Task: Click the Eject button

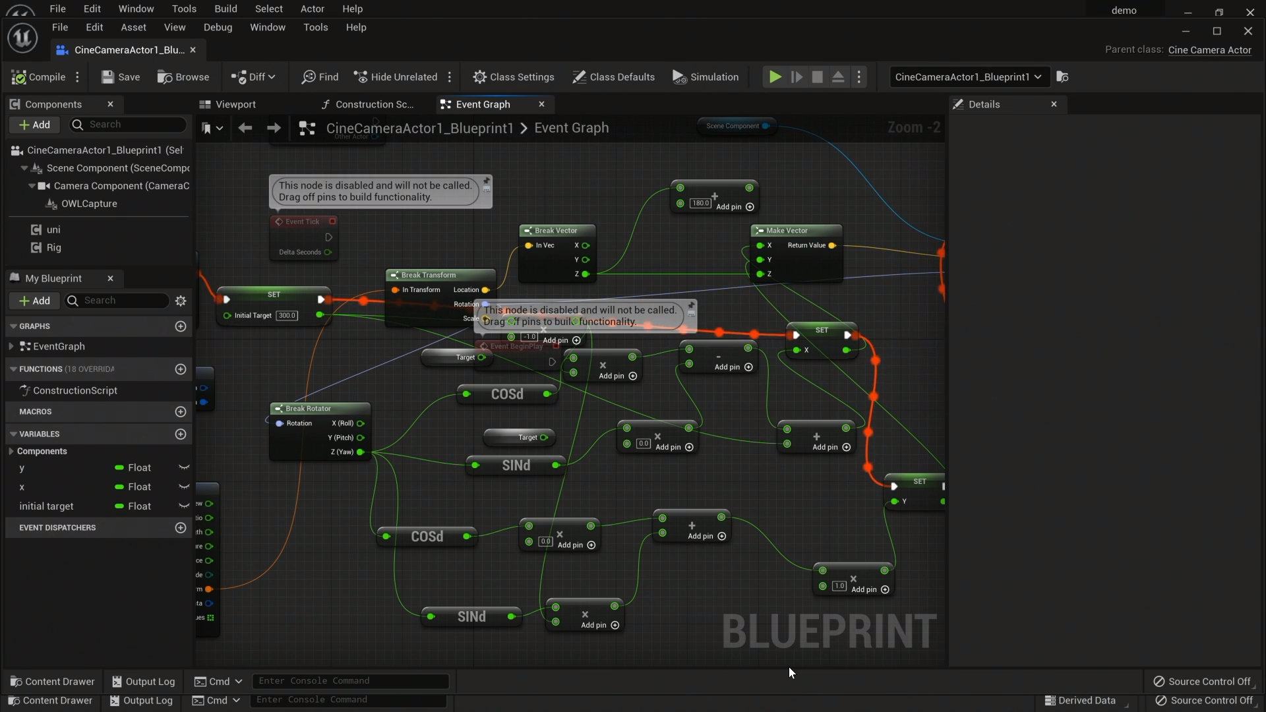Action: (838, 77)
